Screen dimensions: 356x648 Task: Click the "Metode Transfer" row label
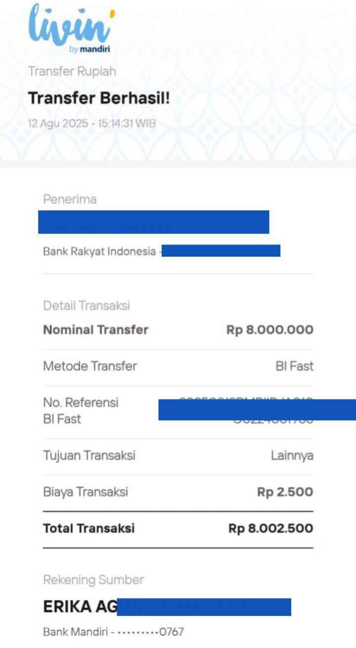[x=90, y=367]
